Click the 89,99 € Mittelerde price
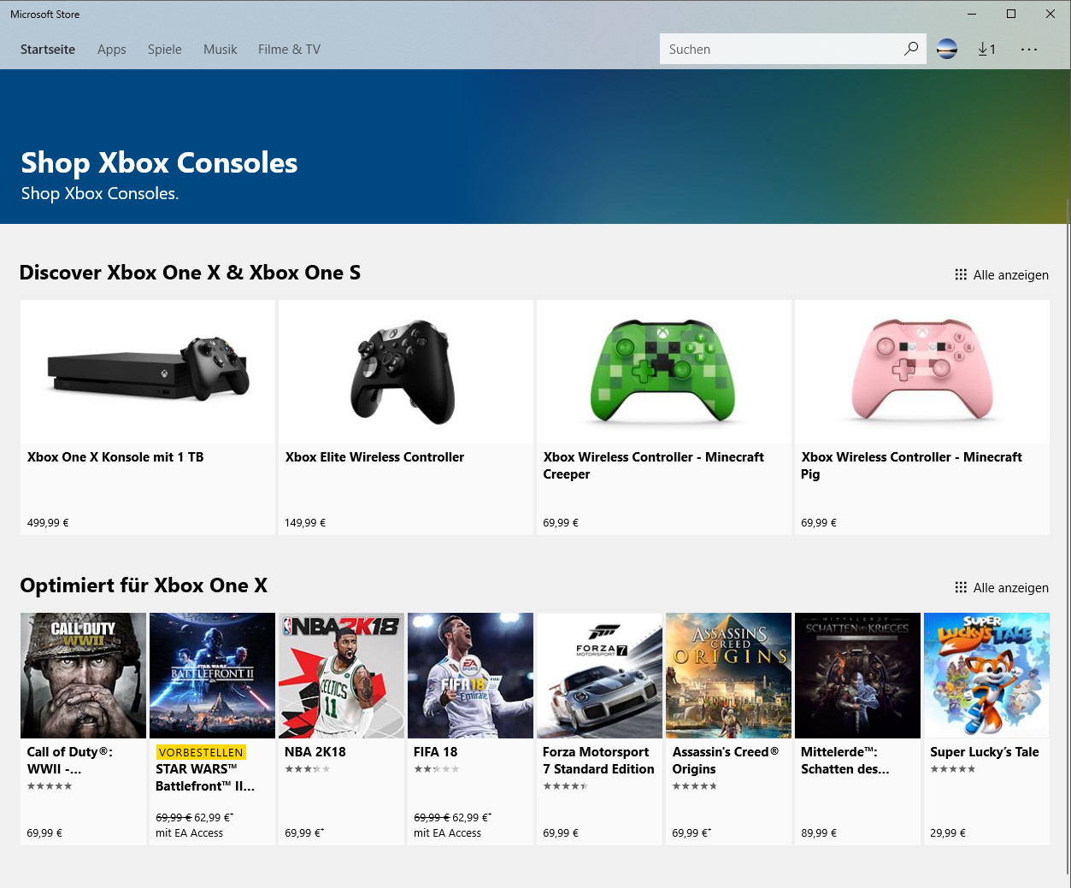This screenshot has height=888, width=1071. pos(819,832)
